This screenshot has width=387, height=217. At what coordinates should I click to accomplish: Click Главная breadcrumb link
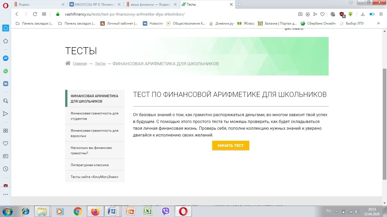[x=80, y=64]
